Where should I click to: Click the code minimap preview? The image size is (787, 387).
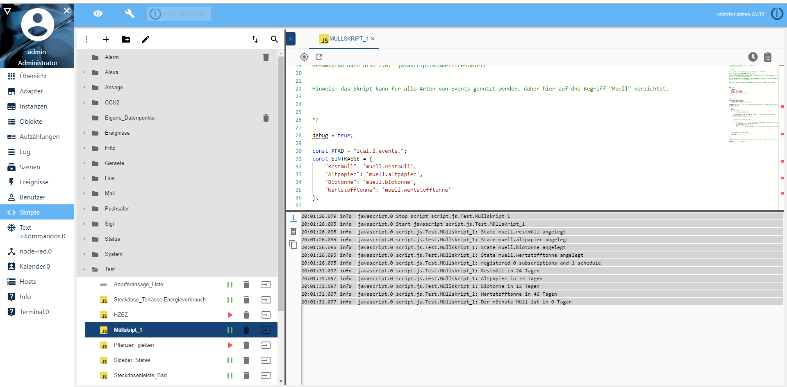753,102
